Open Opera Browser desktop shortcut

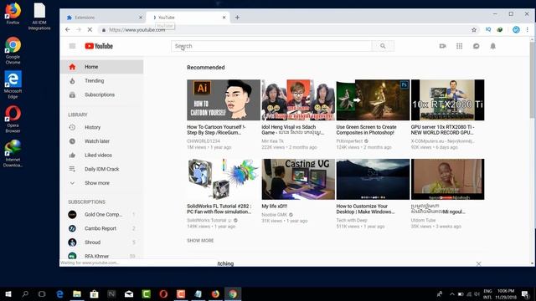pos(13,119)
